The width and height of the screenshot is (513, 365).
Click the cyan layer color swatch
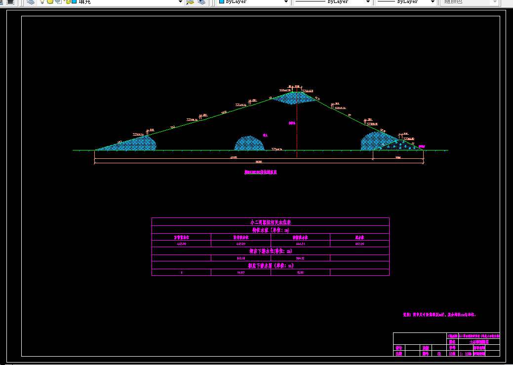coord(74,1)
